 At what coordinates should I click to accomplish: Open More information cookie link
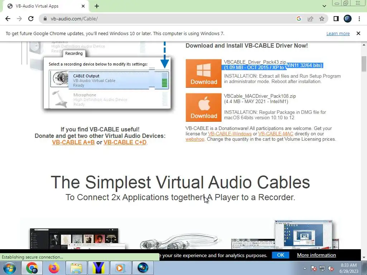click(x=316, y=255)
